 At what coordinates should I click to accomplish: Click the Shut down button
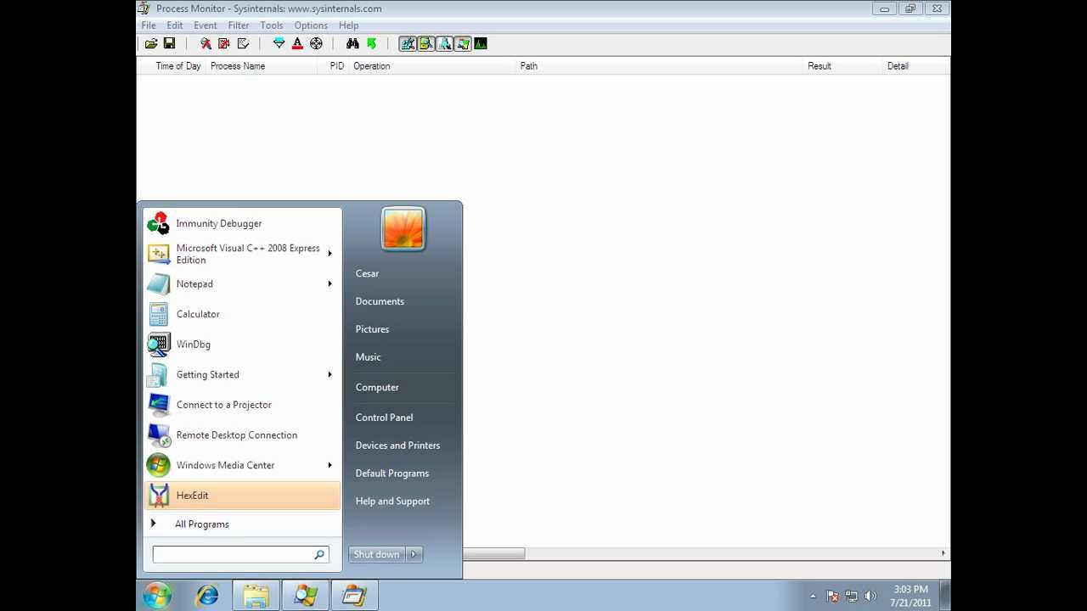coord(376,554)
